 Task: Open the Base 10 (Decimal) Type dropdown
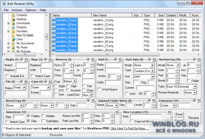195,87
